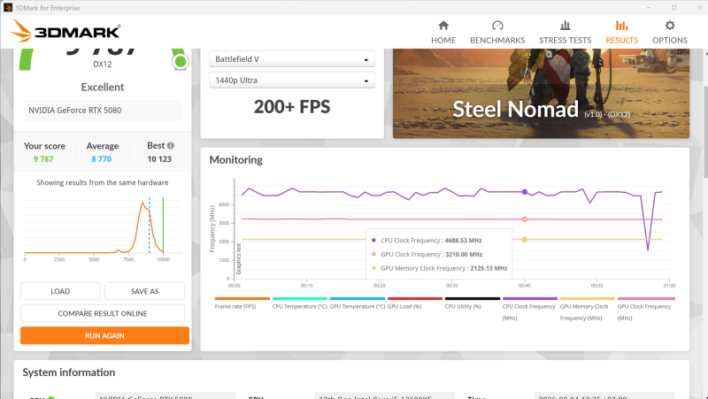This screenshot has width=708, height=399.
Task: Click the System information heading
Action: pos(69,372)
